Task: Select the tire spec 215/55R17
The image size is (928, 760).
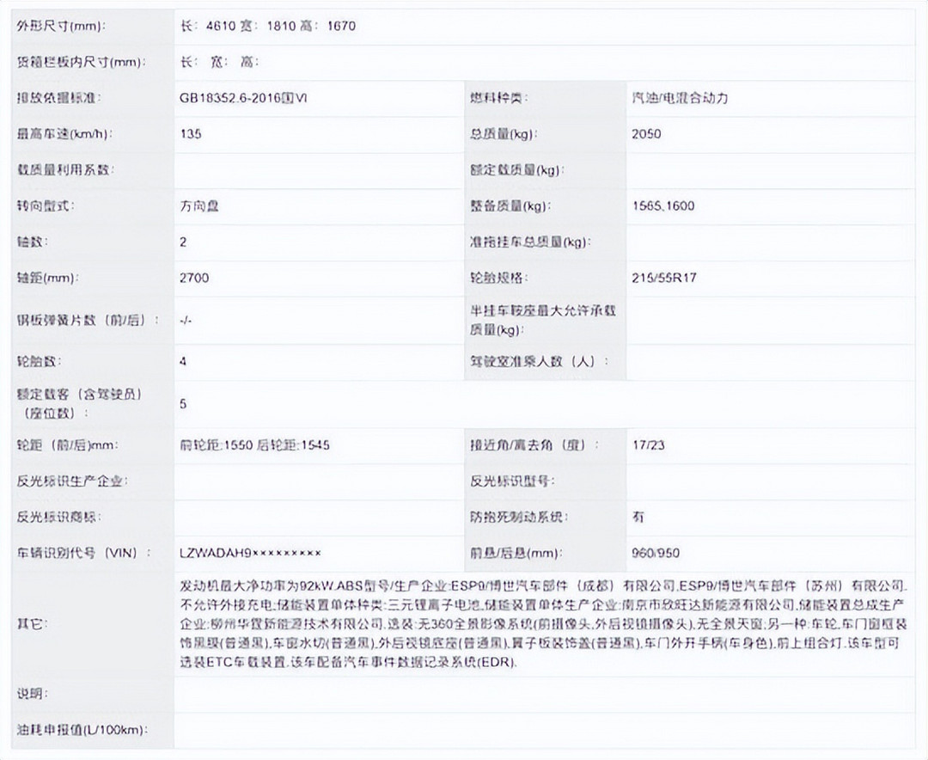Action: point(664,278)
